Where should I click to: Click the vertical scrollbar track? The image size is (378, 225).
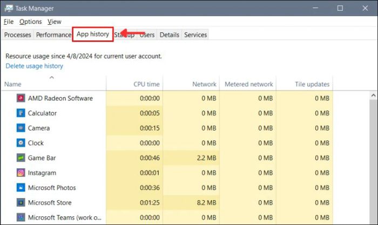[374, 162]
